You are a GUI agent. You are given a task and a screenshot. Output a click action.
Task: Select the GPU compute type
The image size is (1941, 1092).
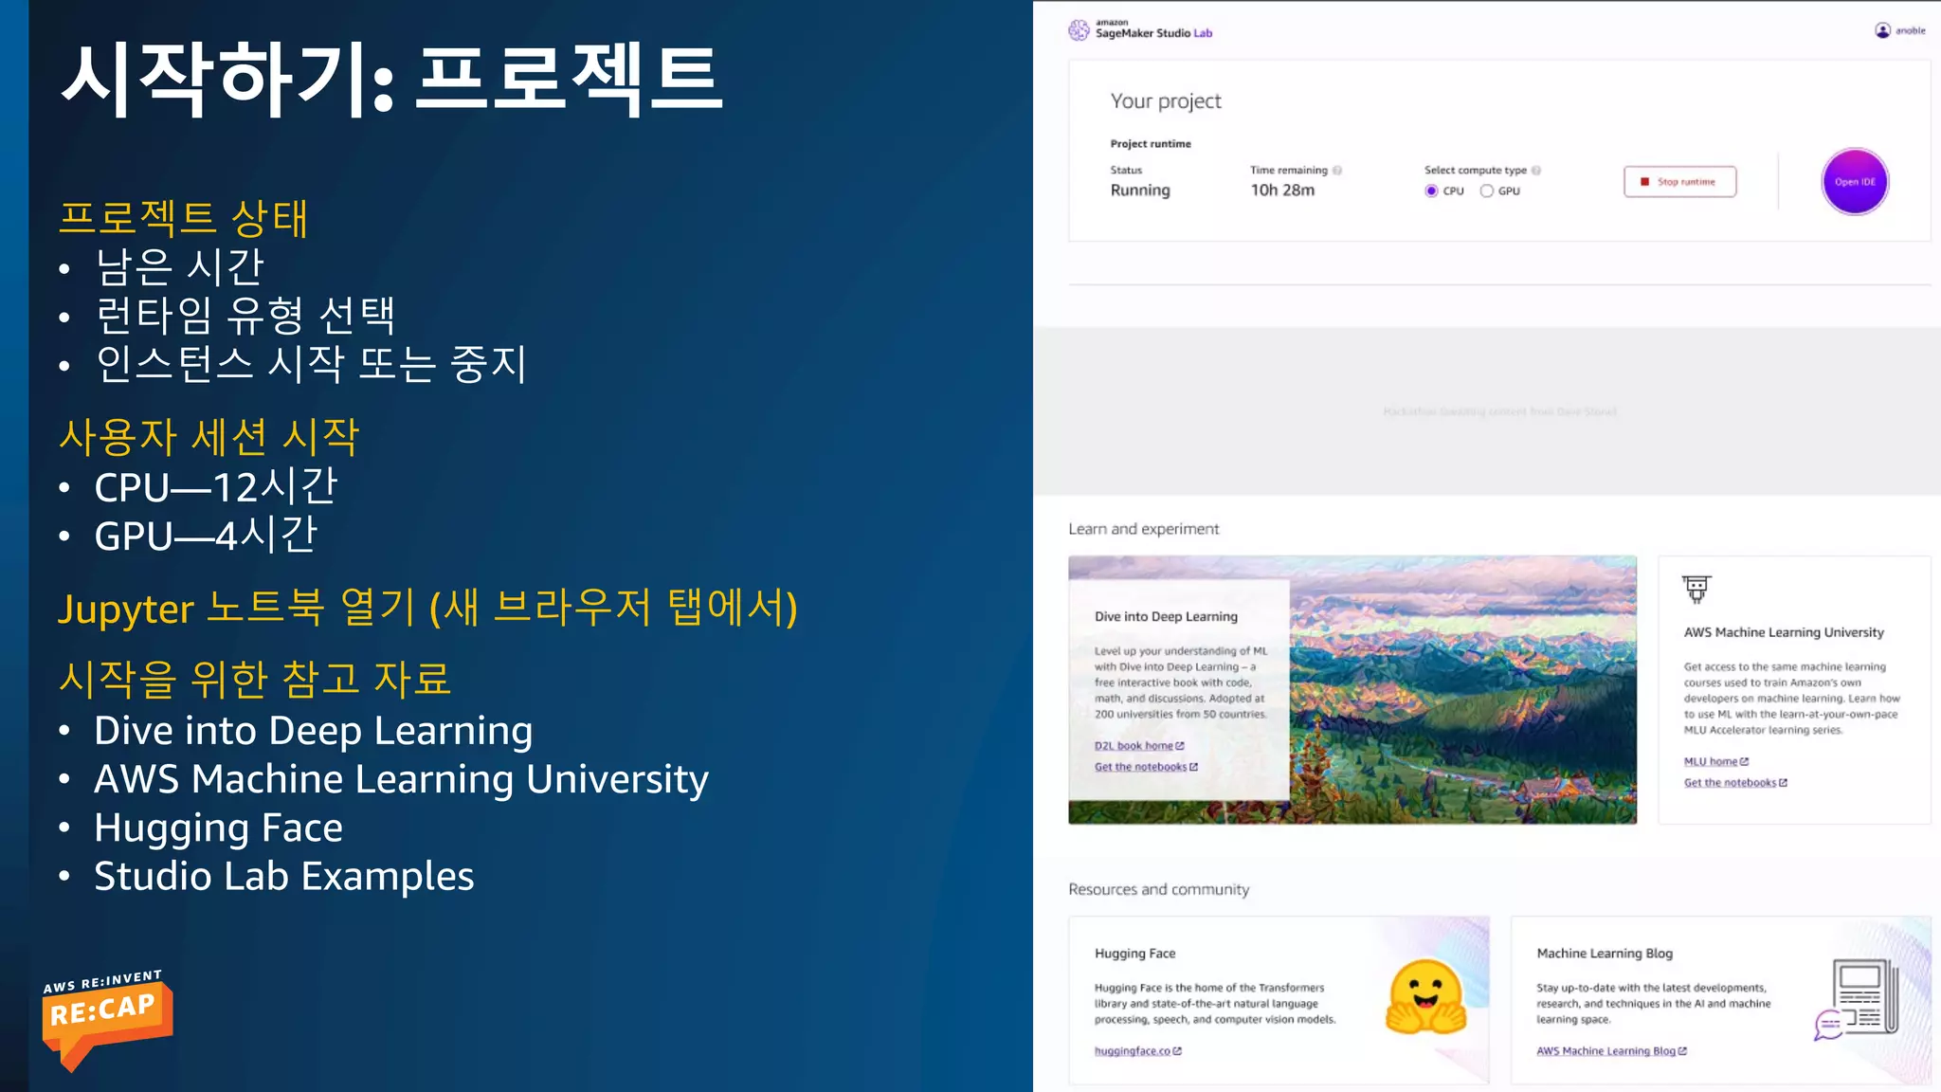tap(1487, 191)
